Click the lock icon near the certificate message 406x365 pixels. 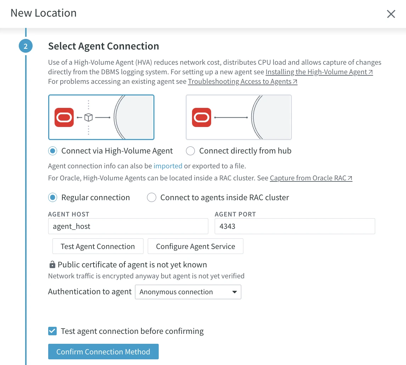tap(52, 264)
